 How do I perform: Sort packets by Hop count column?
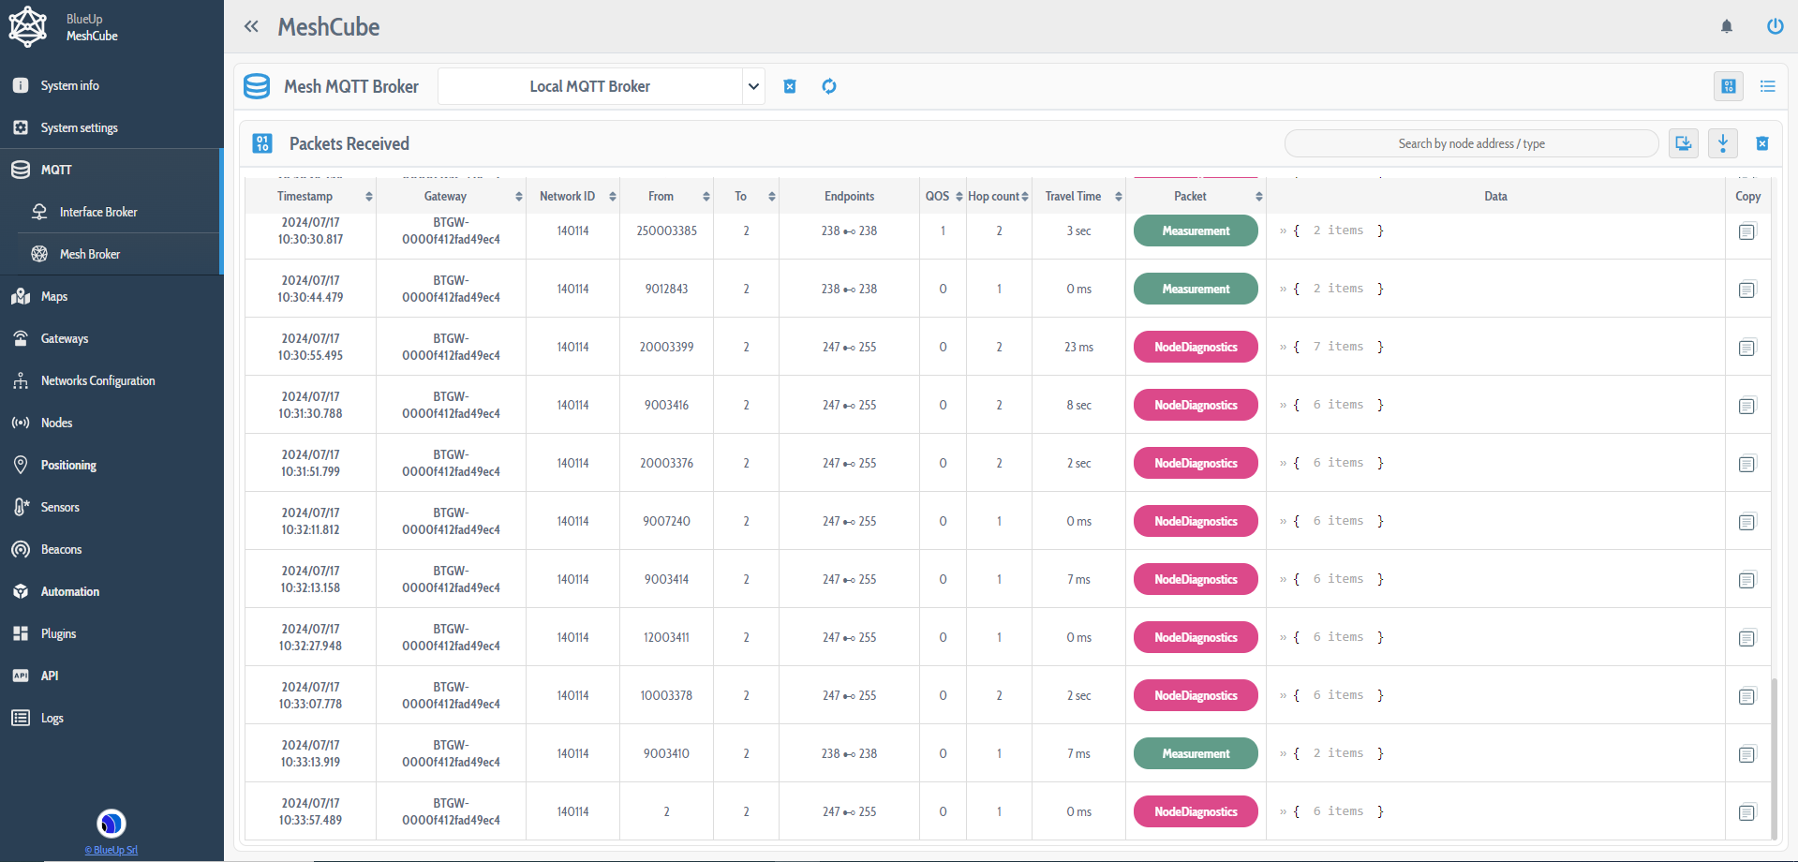pos(995,196)
